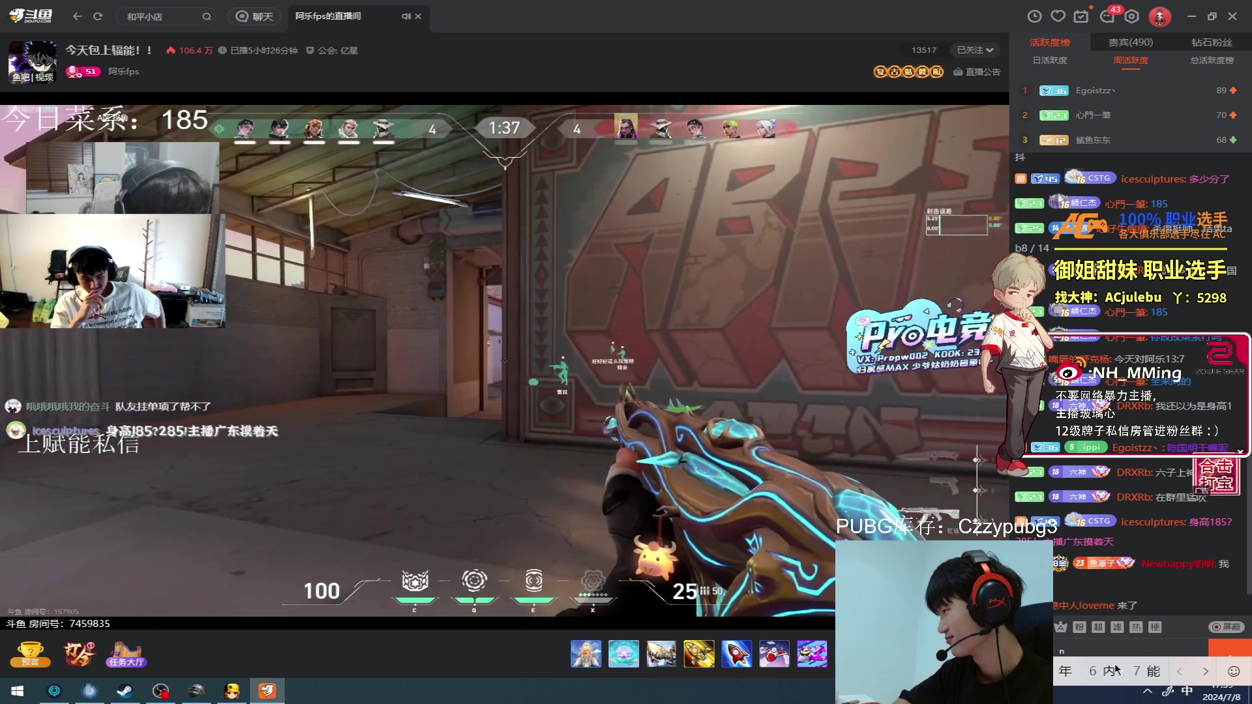Screen dimensions: 1252x704
Task: Open Douyu app in taskbar
Action: click(x=267, y=691)
